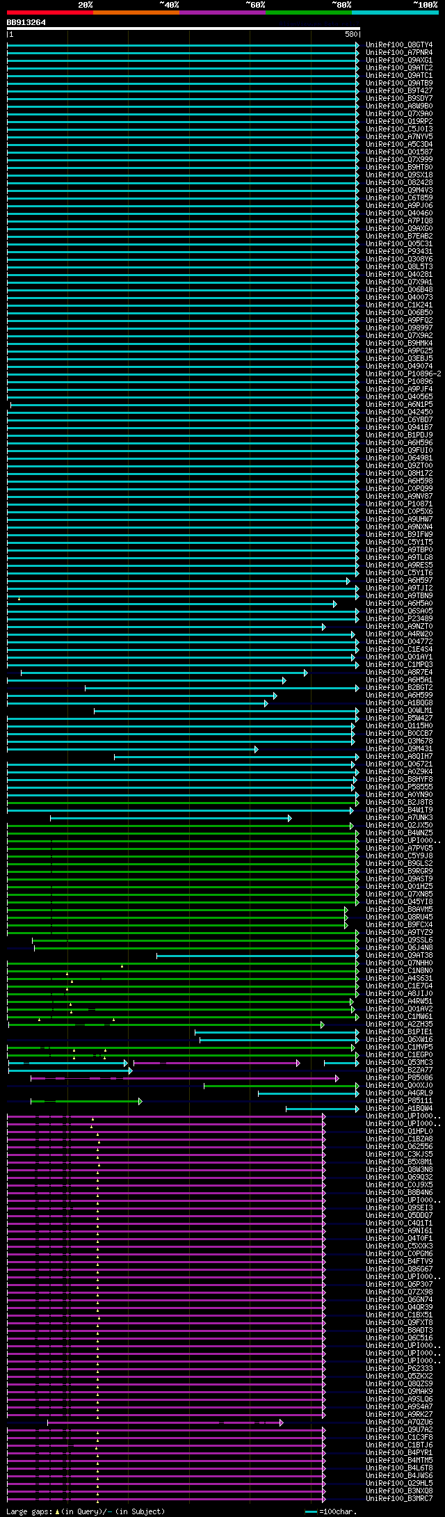
Task: Select label UniRef100_A9NZT0
Action: [399, 627]
